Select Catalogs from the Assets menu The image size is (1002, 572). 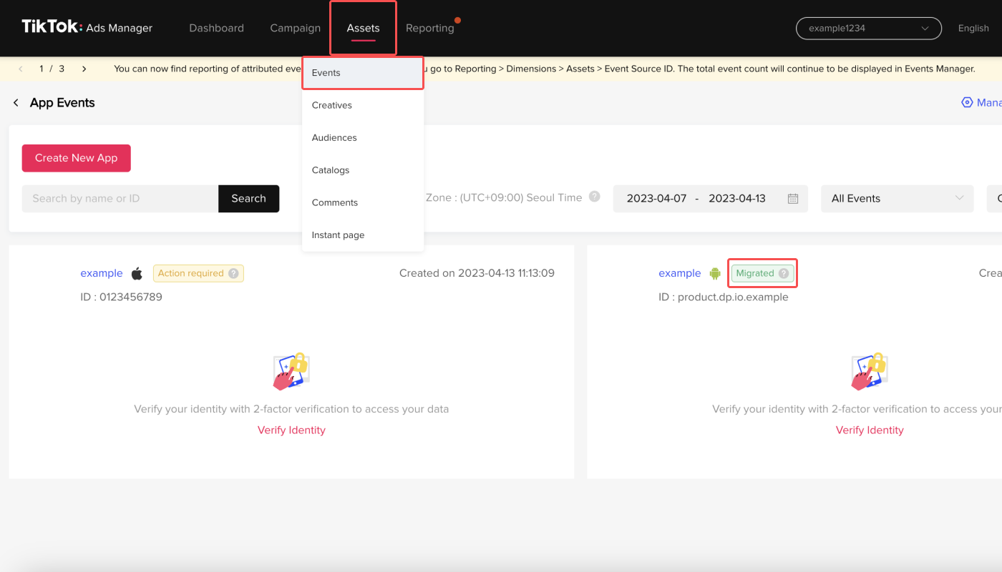coord(363,170)
